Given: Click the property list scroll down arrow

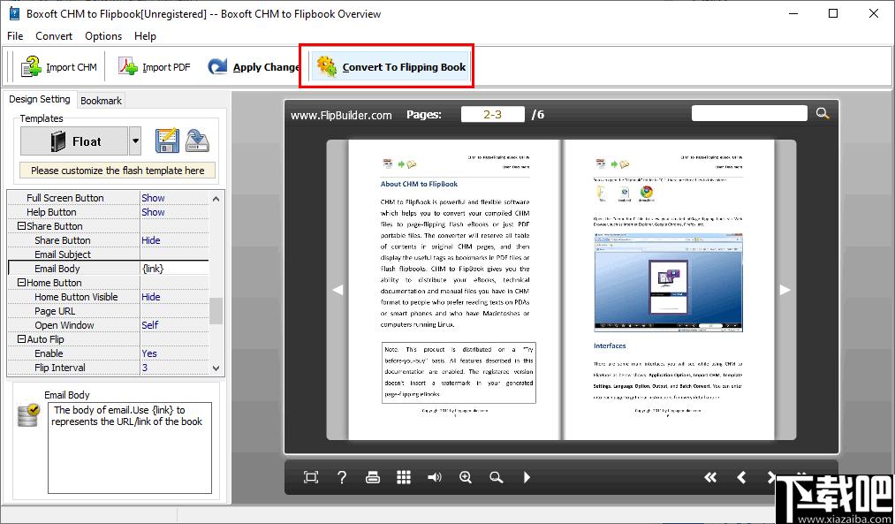Looking at the screenshot, I should click(x=216, y=368).
